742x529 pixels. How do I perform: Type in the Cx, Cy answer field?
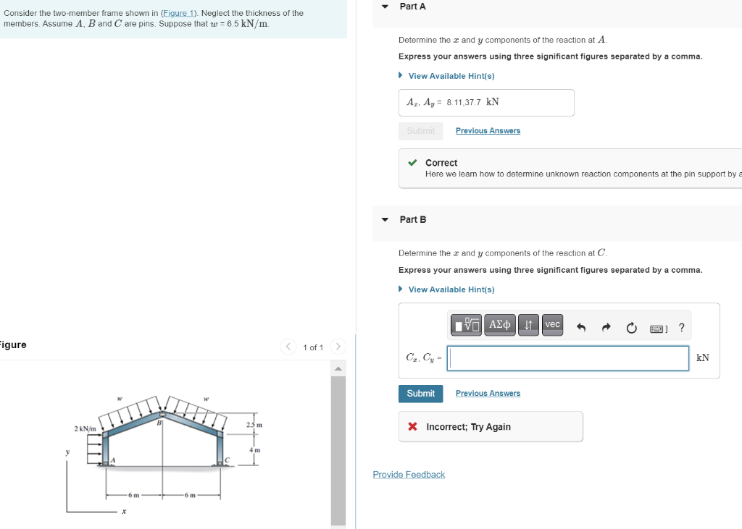(x=567, y=357)
